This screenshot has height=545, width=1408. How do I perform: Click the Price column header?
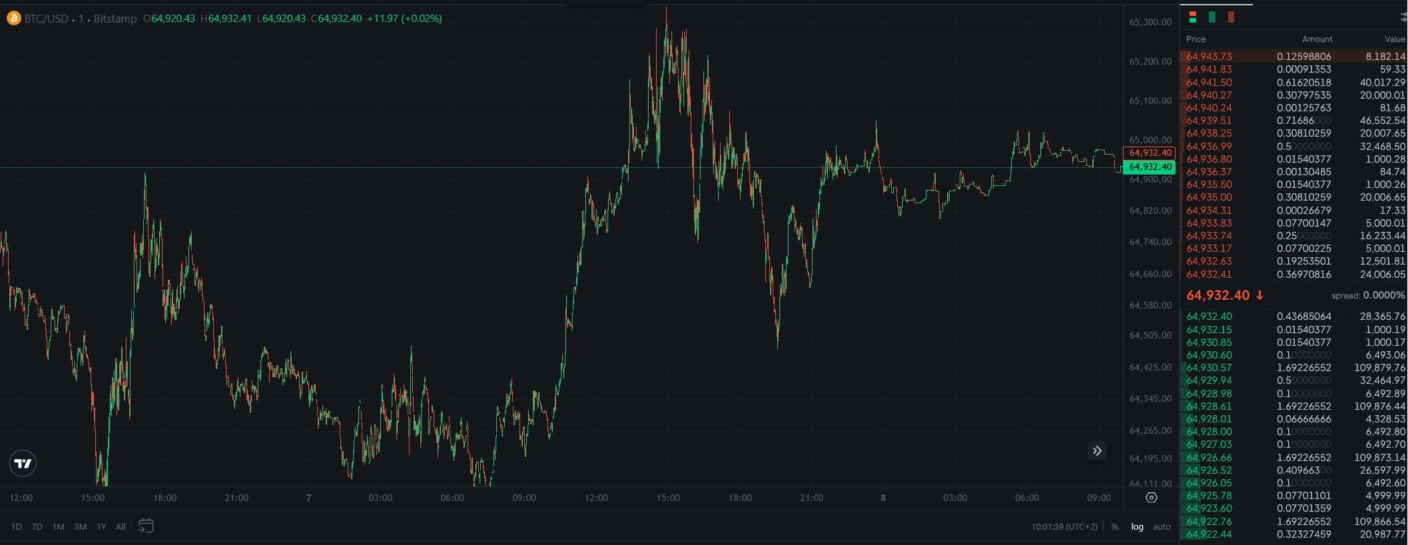(1196, 39)
